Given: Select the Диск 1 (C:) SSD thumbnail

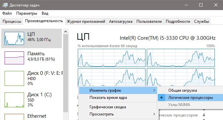Looking at the screenshot, I should pos(14,100).
